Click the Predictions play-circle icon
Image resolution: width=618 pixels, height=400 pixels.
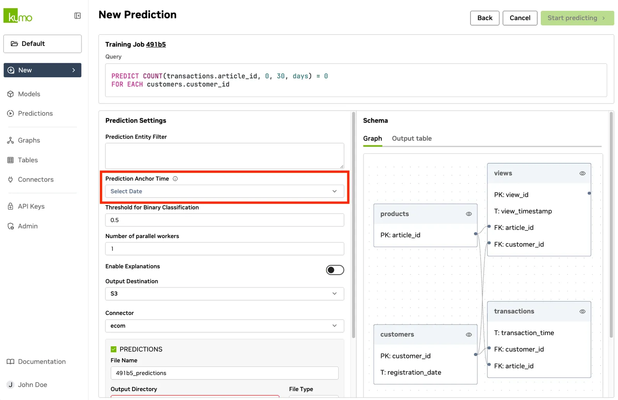tap(10, 113)
